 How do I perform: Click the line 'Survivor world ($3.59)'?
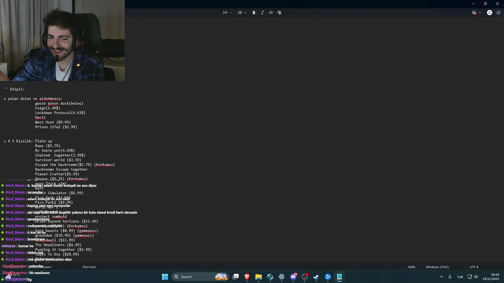58,160
